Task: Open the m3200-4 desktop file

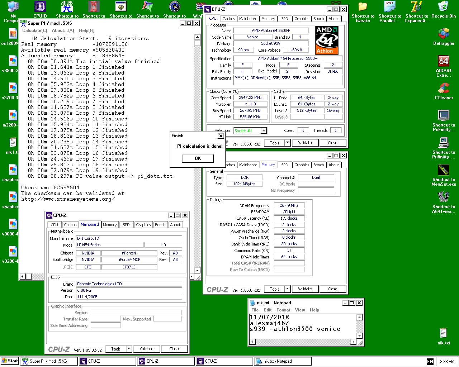Action: (x=13, y=116)
